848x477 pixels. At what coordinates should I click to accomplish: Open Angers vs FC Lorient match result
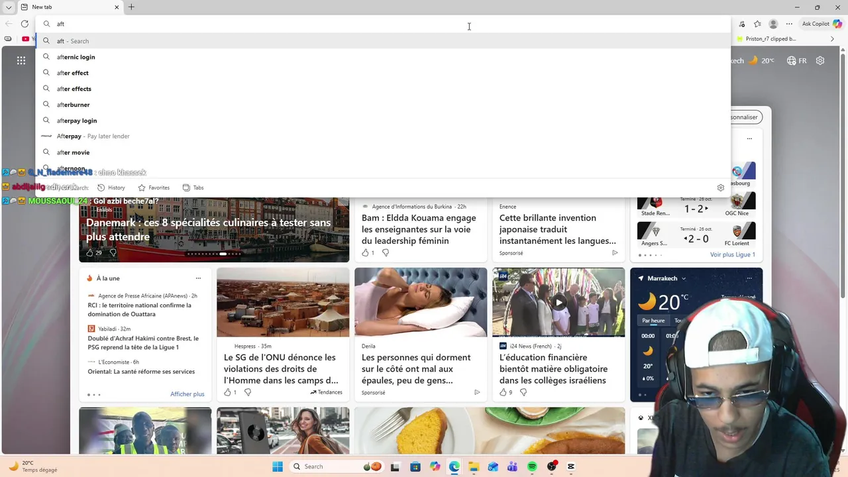(696, 234)
